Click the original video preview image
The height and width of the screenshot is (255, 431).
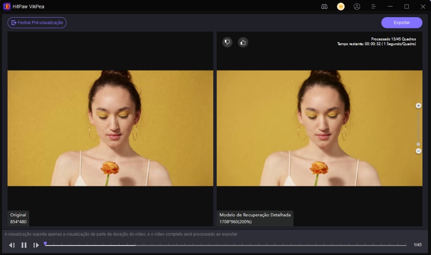[x=110, y=129]
